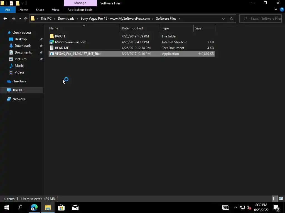Select READ ME text document icon
Screen dimensions: 285x213
click(52, 48)
